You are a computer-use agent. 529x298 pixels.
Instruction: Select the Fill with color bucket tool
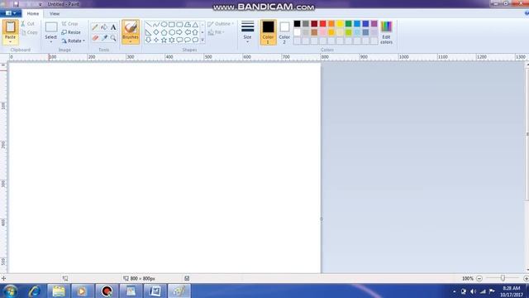coord(104,27)
